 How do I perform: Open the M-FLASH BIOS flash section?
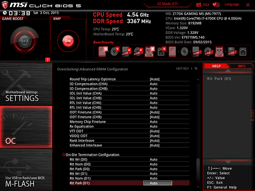click(x=26, y=170)
